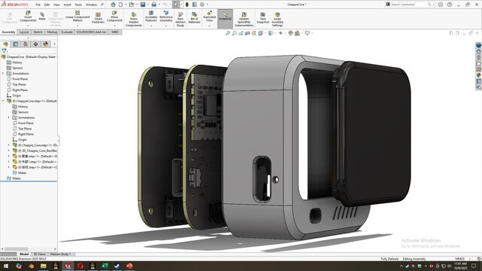The width and height of the screenshot is (482, 271).
Task: Click the Insert Components tool
Action: (x=28, y=17)
